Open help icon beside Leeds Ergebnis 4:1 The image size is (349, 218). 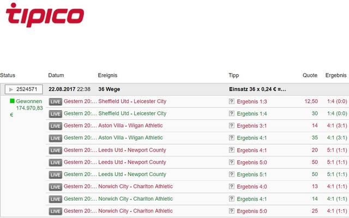coord(231,150)
